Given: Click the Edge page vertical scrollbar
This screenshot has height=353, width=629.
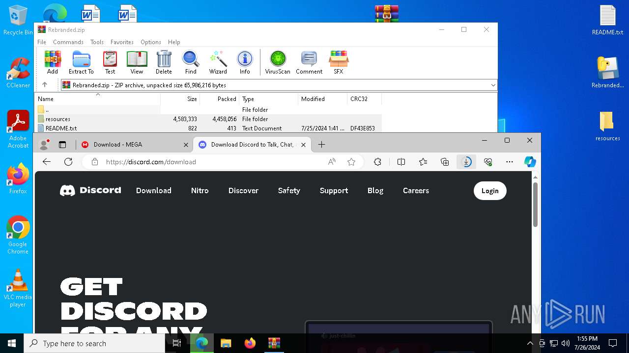Looking at the screenshot, I should [536, 204].
